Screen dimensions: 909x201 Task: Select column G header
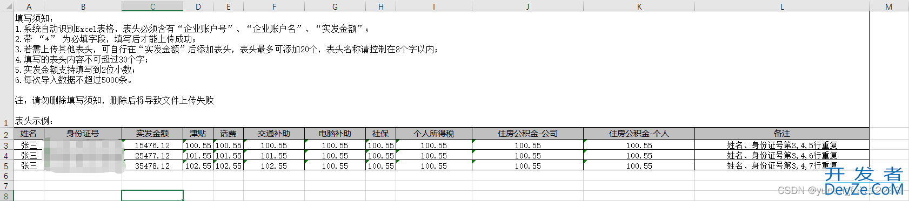pyautogui.click(x=335, y=6)
